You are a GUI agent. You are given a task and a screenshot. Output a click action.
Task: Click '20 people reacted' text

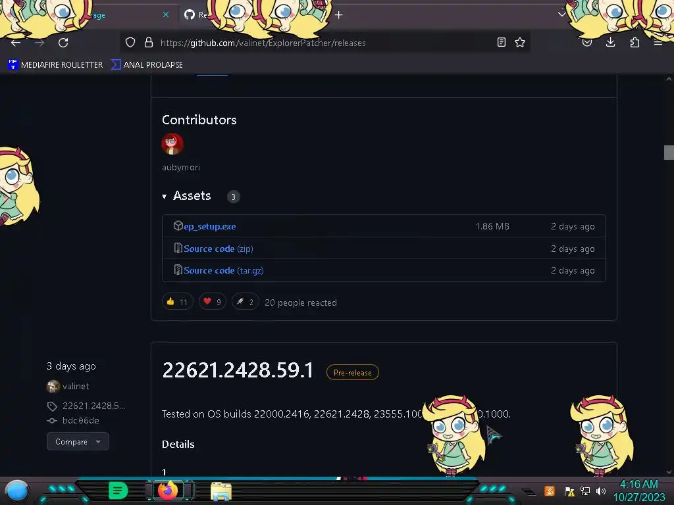coord(300,302)
